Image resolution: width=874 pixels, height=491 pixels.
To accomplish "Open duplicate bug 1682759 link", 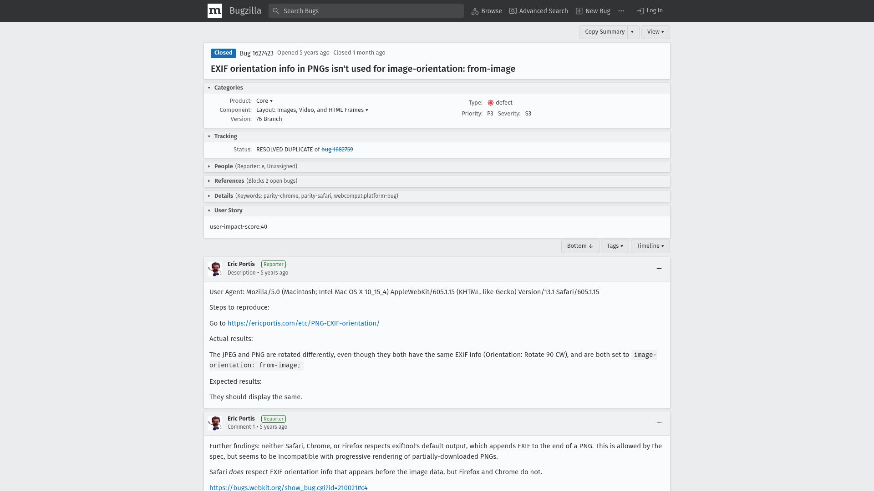I will (x=337, y=150).
